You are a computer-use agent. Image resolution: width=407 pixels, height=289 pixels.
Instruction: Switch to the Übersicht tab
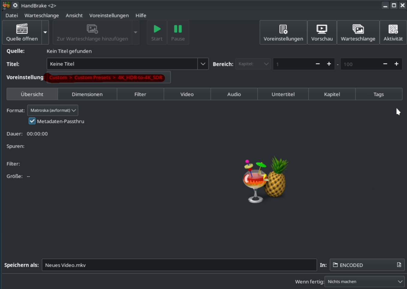(32, 94)
